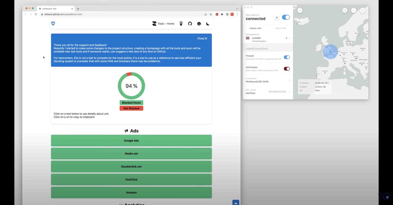The width and height of the screenshot is (393, 205).
Task: Click the UK flag beside London
Action: (x=248, y=38)
